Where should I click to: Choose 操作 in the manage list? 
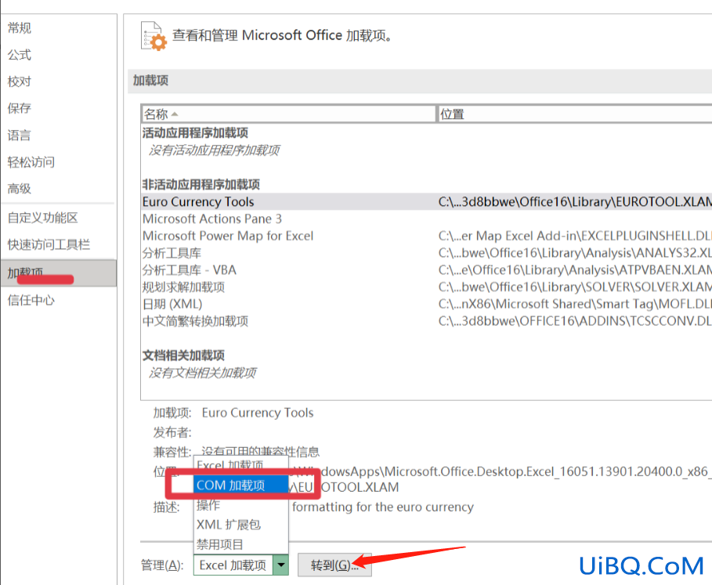pos(241,505)
